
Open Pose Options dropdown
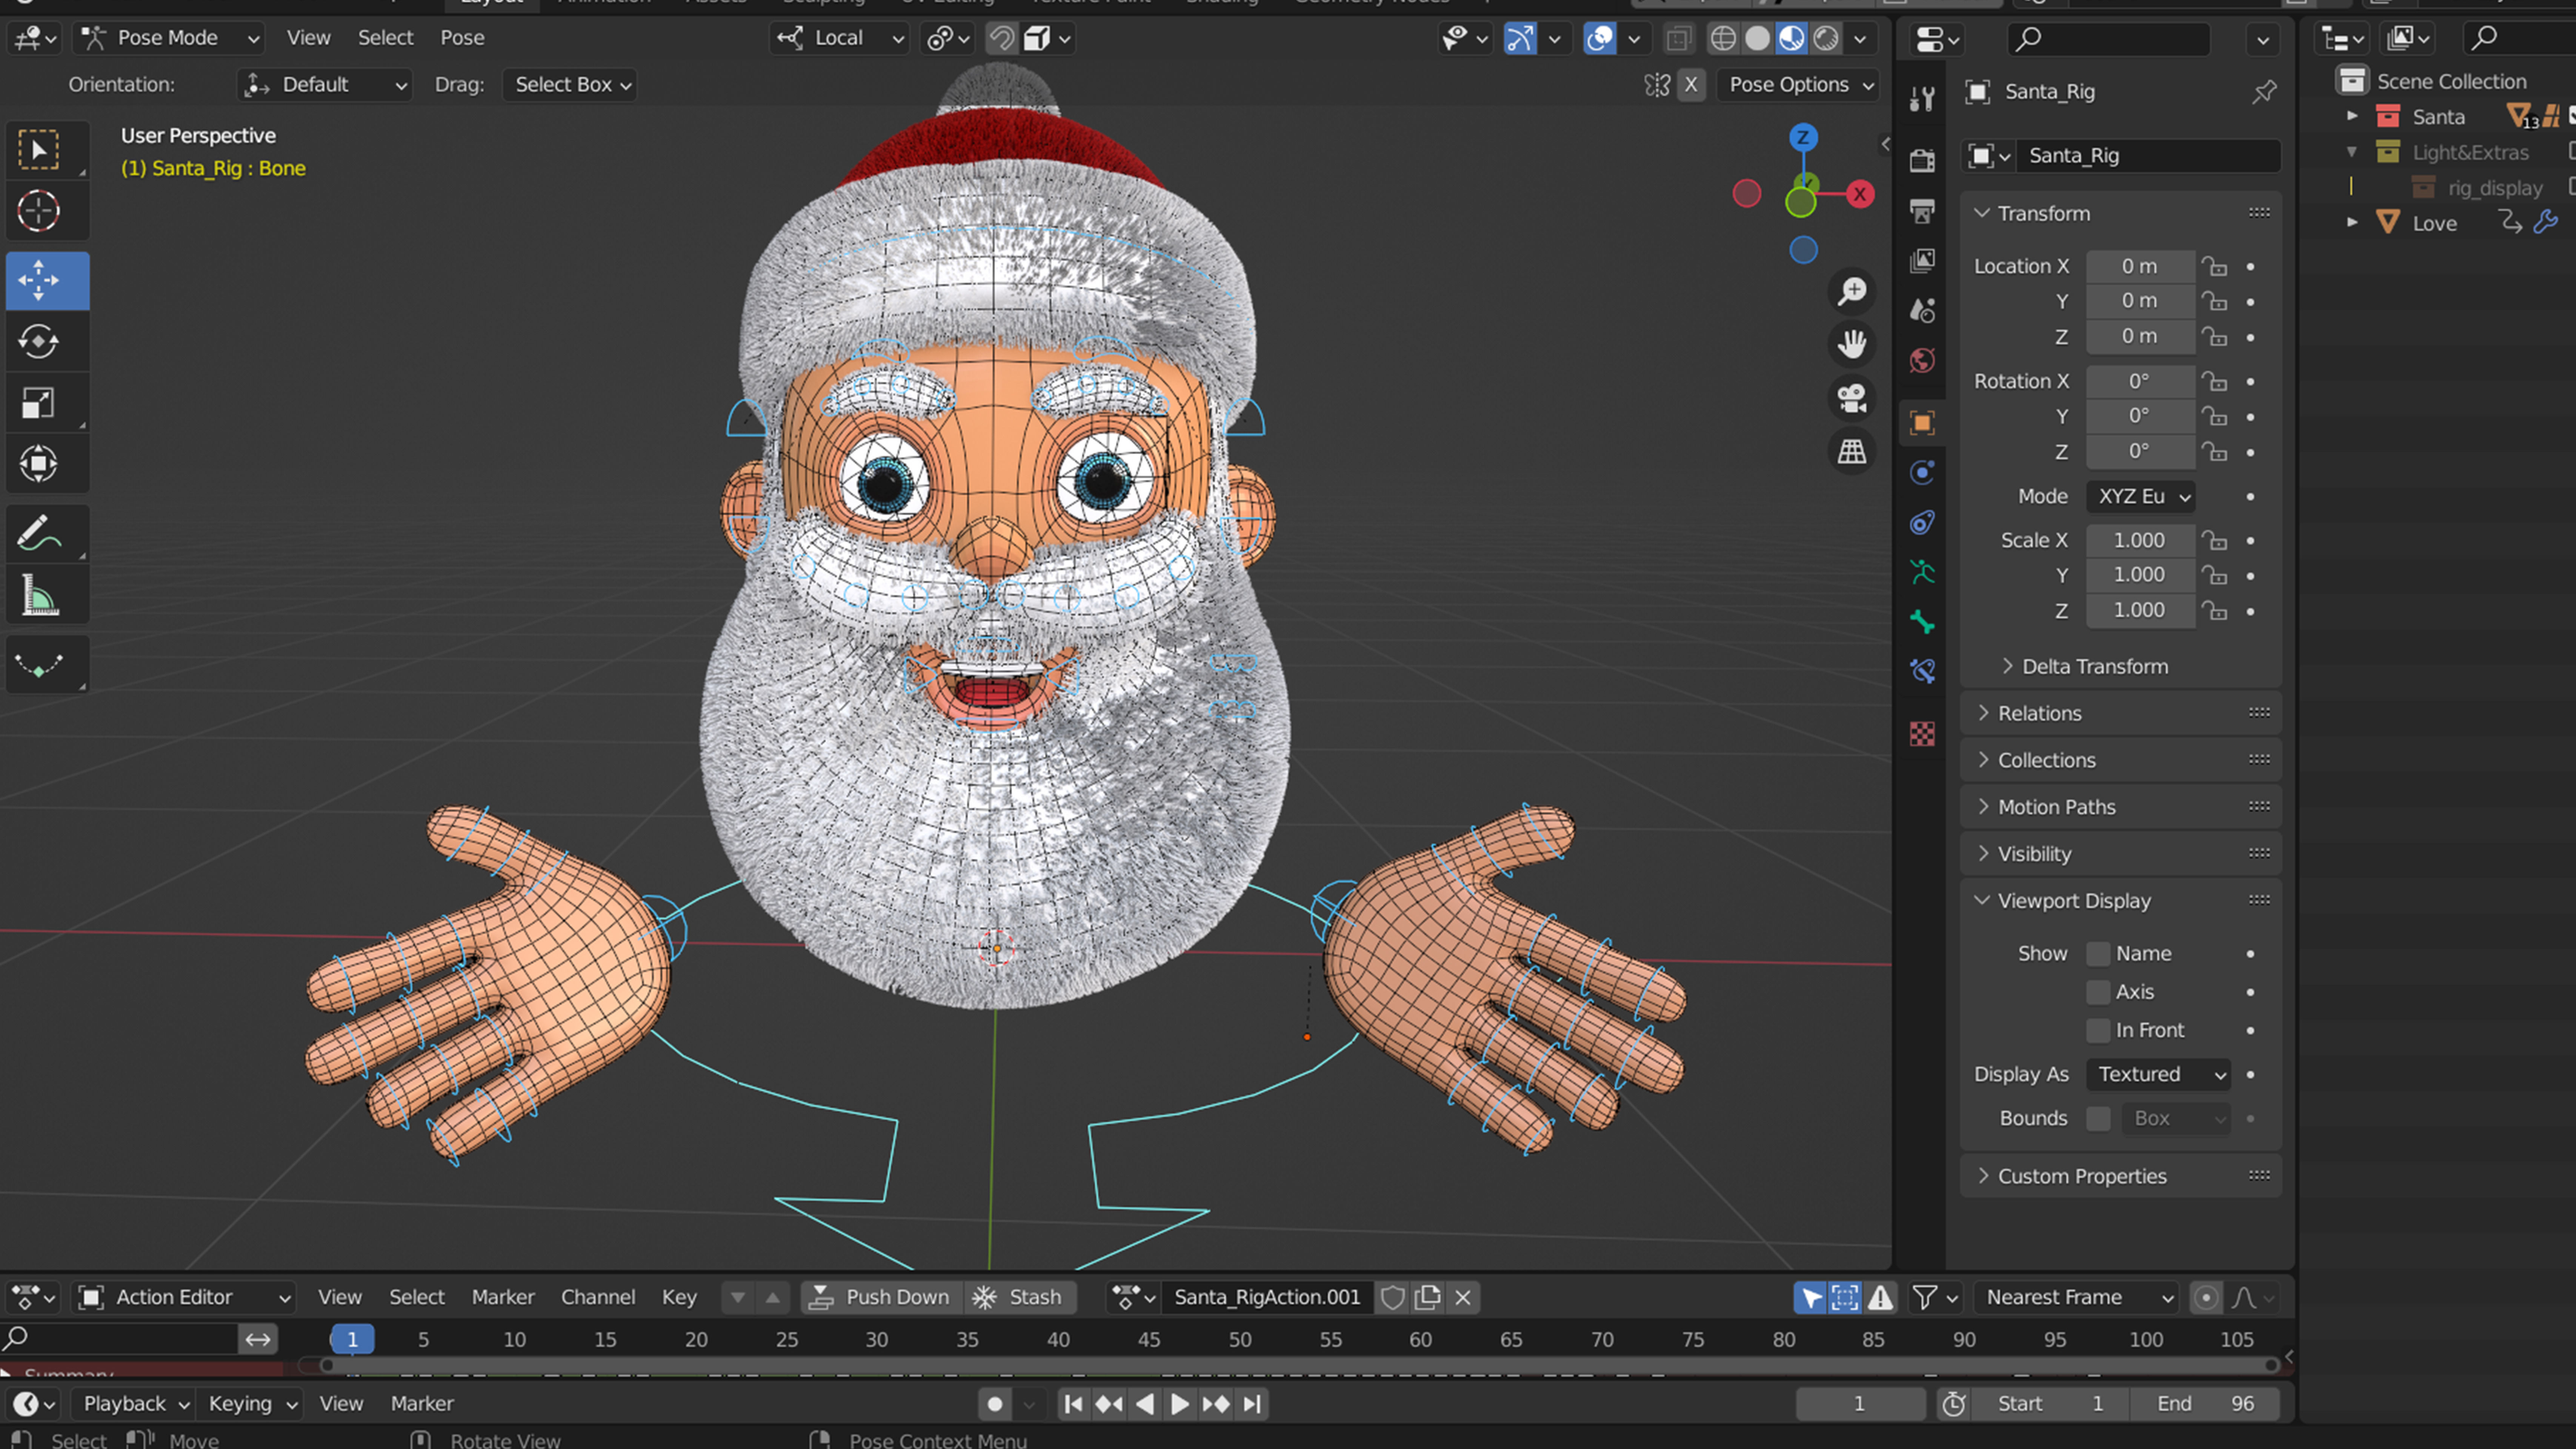tap(1799, 85)
